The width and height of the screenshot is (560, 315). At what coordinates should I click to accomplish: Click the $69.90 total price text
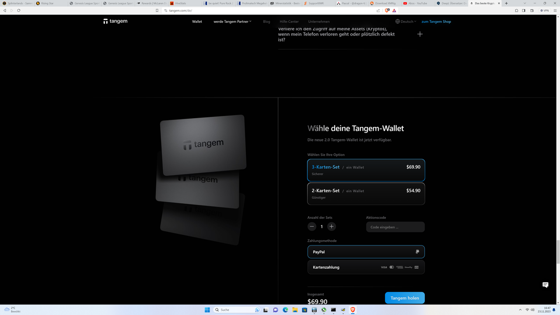pyautogui.click(x=317, y=301)
